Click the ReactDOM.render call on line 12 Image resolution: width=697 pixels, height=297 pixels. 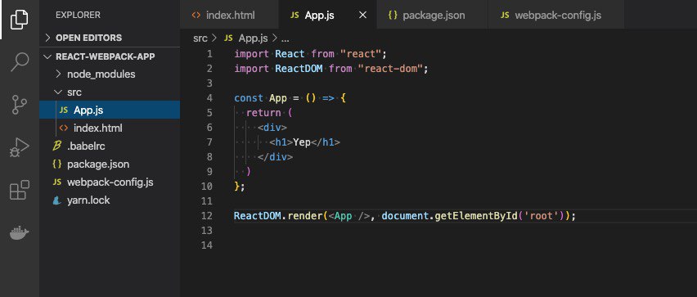278,216
